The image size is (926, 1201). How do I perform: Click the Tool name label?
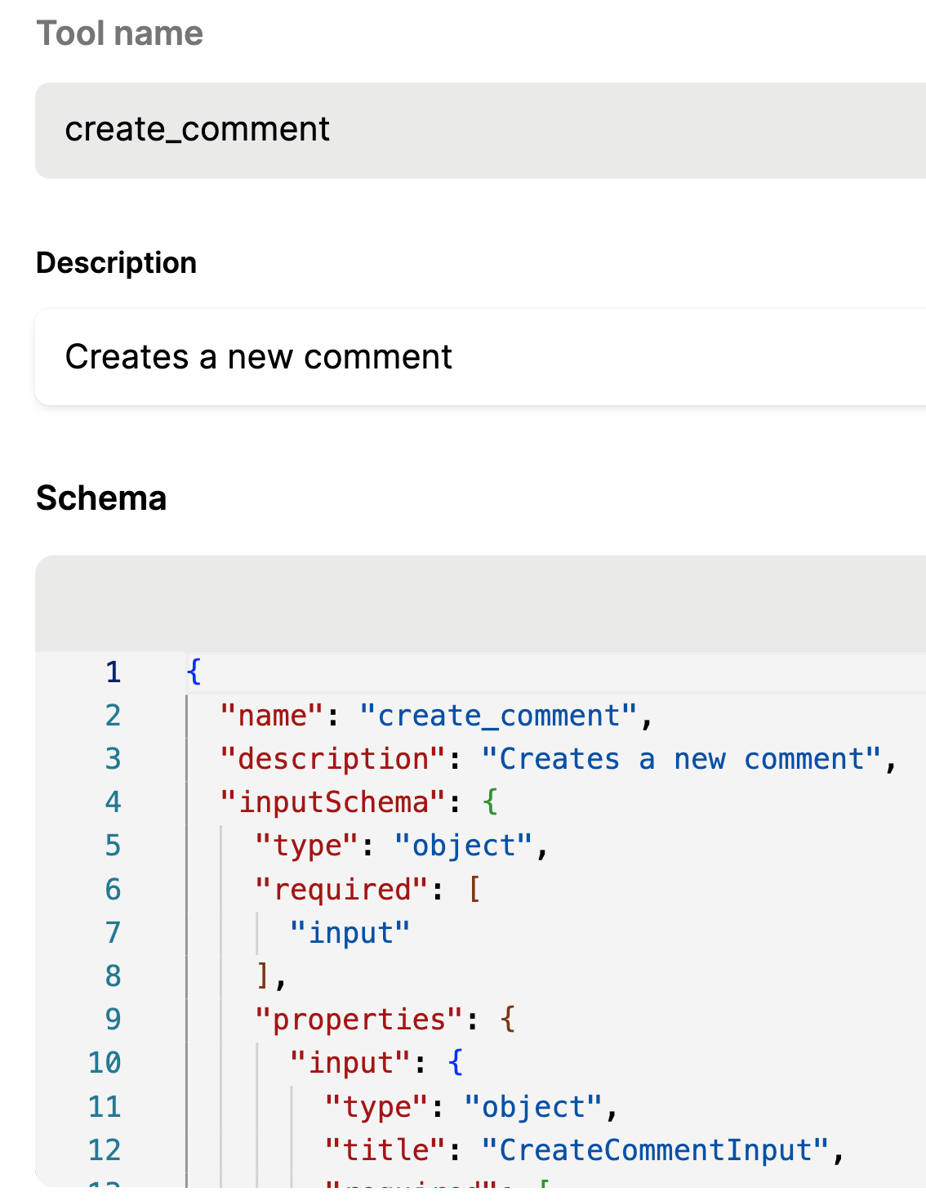pos(119,33)
